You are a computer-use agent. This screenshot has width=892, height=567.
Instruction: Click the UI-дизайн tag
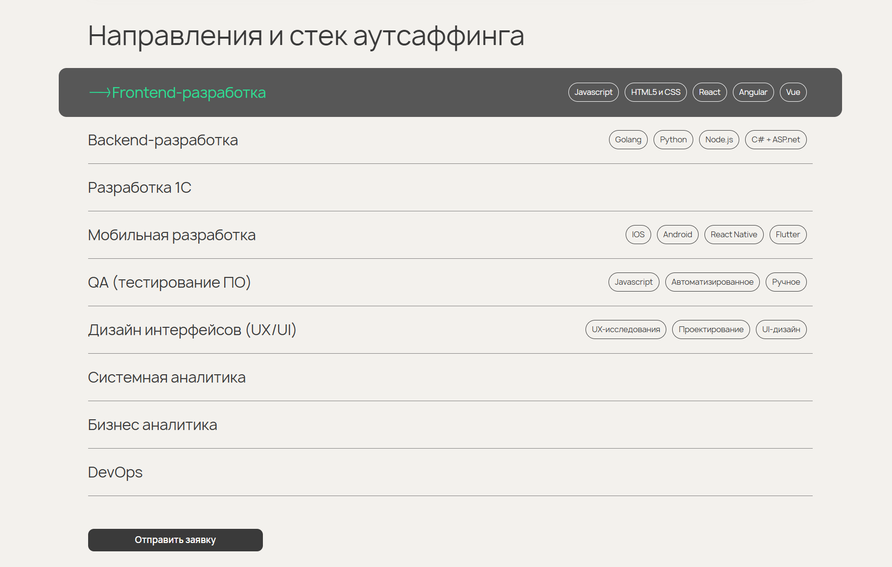pyautogui.click(x=781, y=329)
